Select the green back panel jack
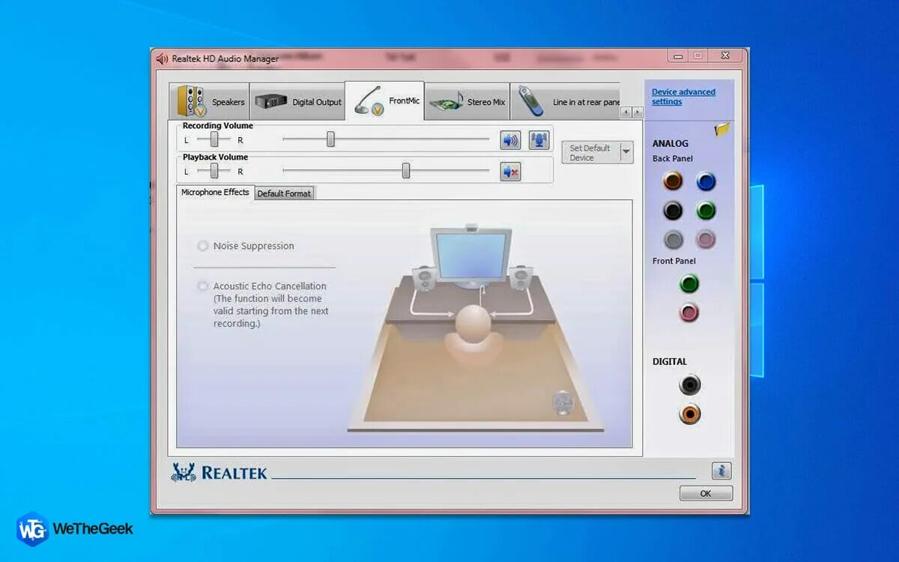This screenshot has width=899, height=562. (x=706, y=211)
